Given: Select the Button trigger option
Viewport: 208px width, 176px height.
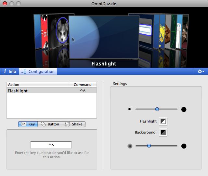Looking at the screenshot, I should coord(50,124).
